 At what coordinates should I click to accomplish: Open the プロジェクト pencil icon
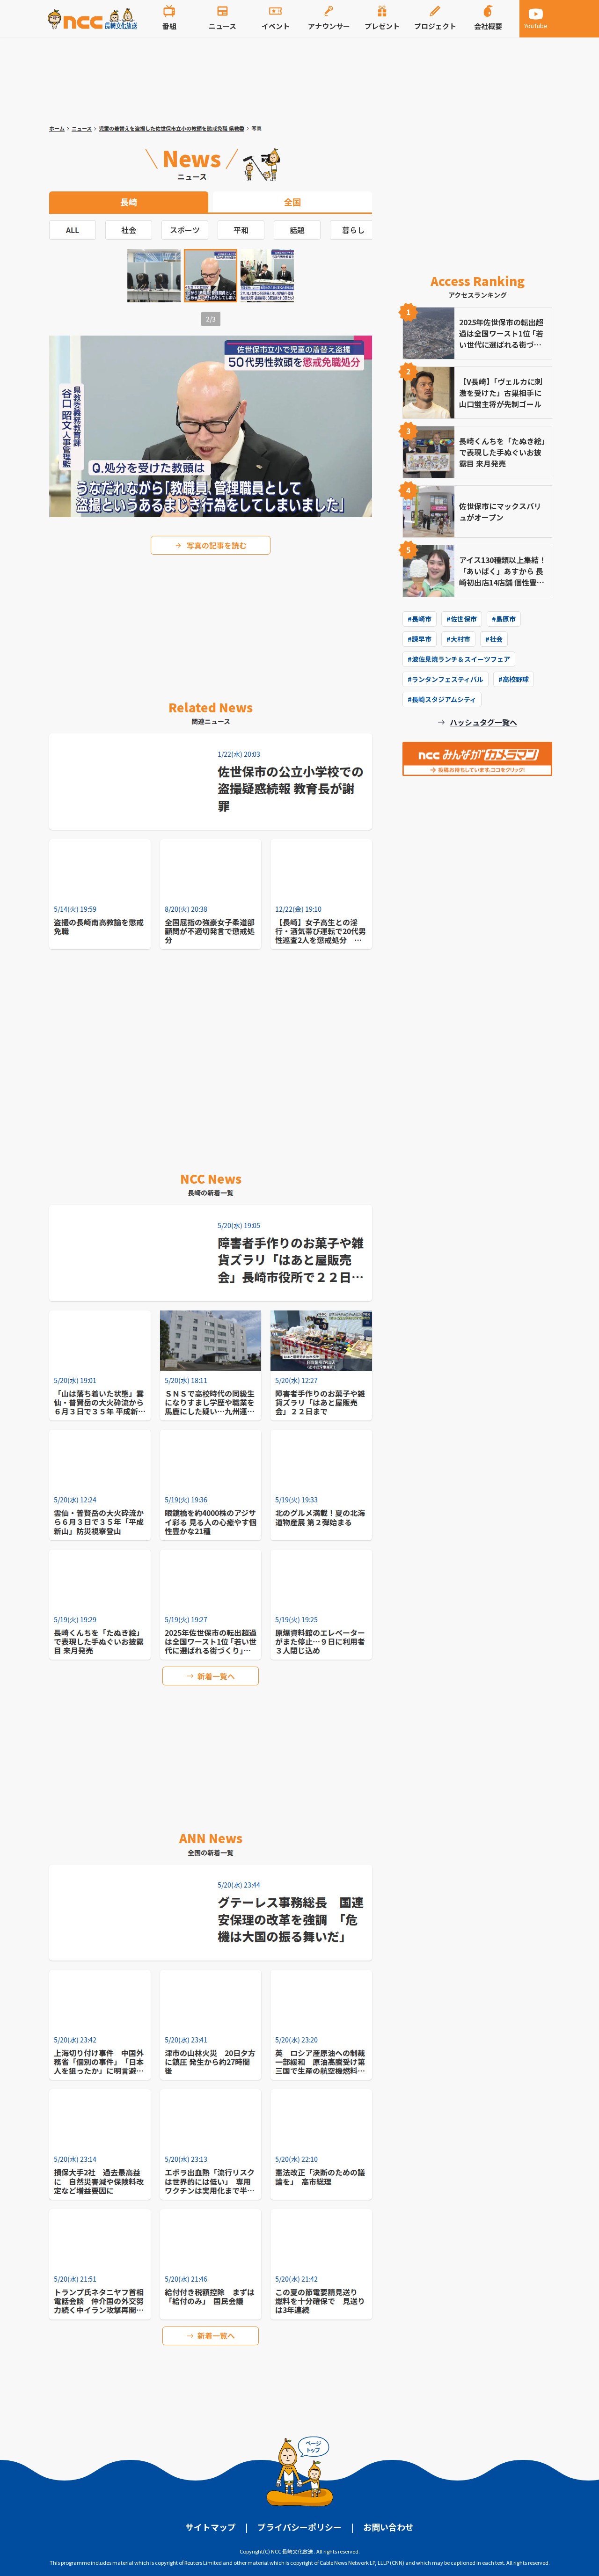(x=435, y=18)
